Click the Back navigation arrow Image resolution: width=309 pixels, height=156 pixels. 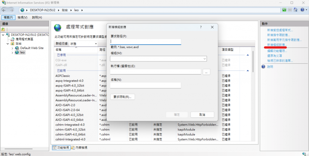(4, 10)
